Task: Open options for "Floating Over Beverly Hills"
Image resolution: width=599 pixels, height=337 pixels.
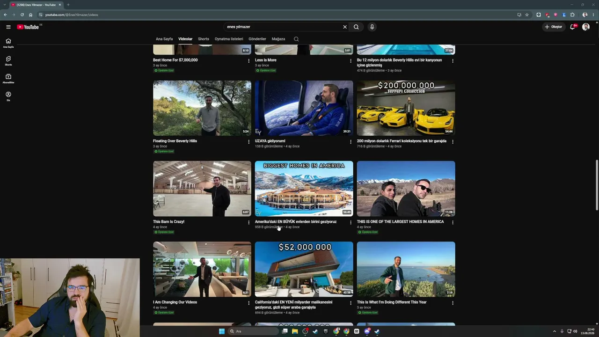Action: (x=248, y=142)
